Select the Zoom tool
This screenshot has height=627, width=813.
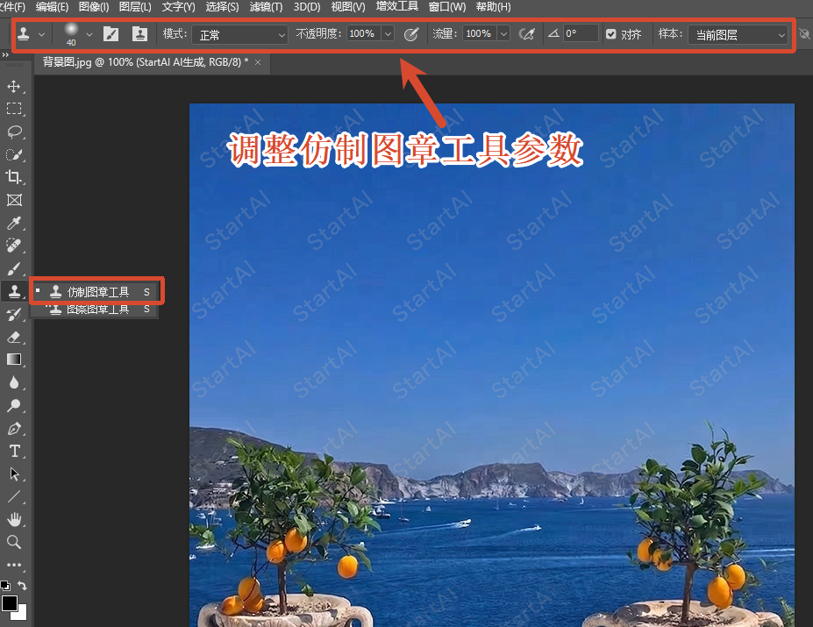point(14,542)
